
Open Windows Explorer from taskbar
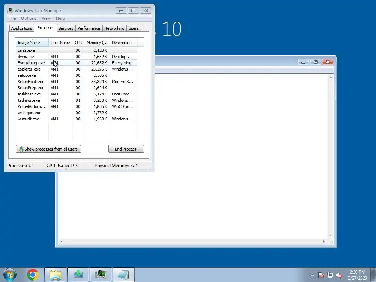click(55, 275)
